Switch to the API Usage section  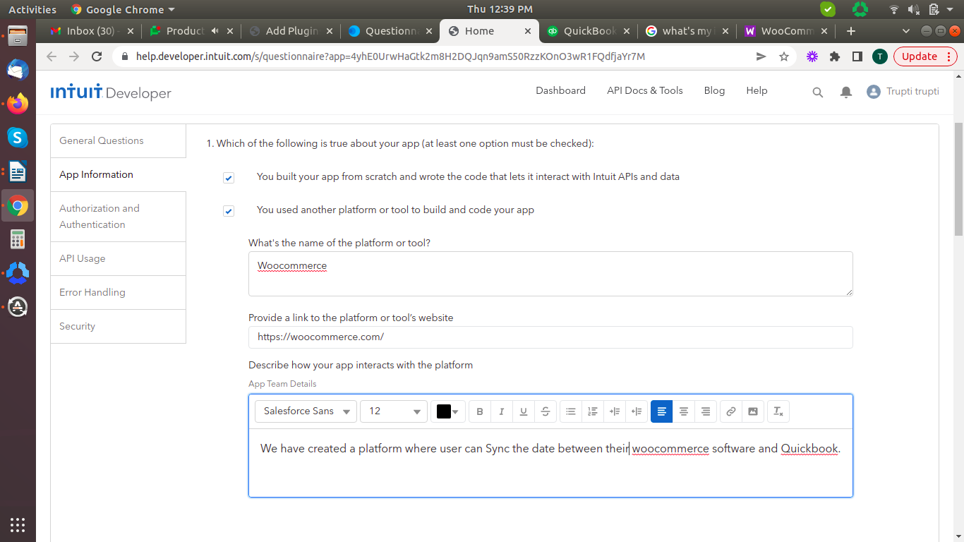83,258
